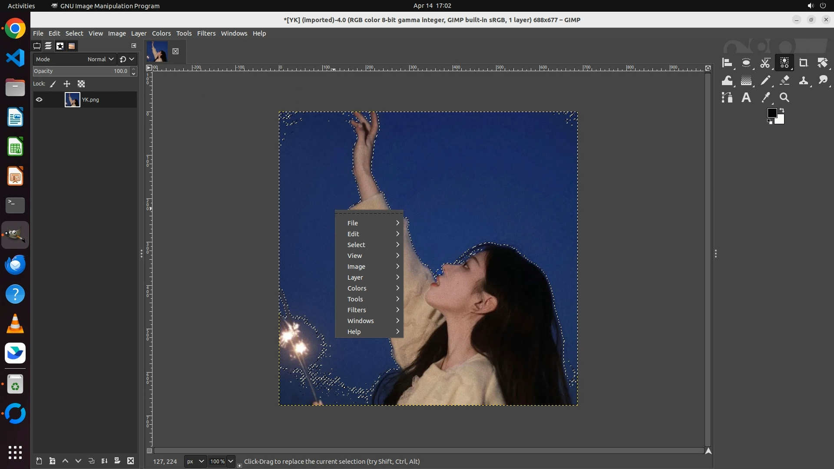Click the black foreground color swatch
The width and height of the screenshot is (834, 469).
(x=771, y=113)
